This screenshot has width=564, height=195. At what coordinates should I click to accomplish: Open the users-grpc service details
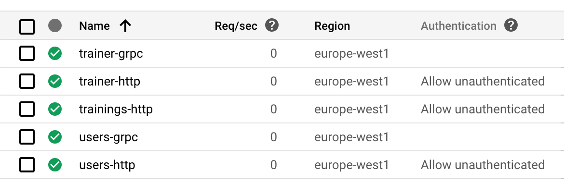[108, 137]
